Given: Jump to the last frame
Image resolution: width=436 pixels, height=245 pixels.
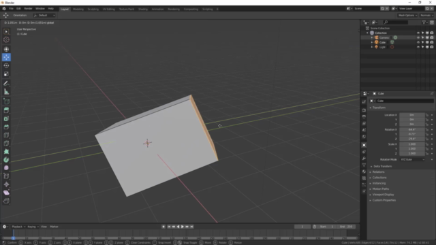Looking at the screenshot, I should 191,227.
